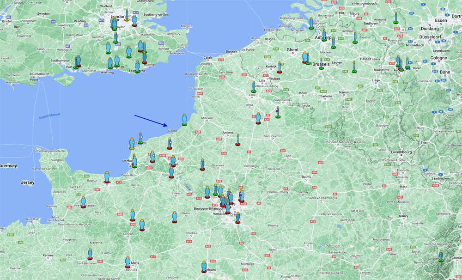Select the purple-dotted marker south of Valenciennes
This screenshot has width=462, height=280.
278,113
